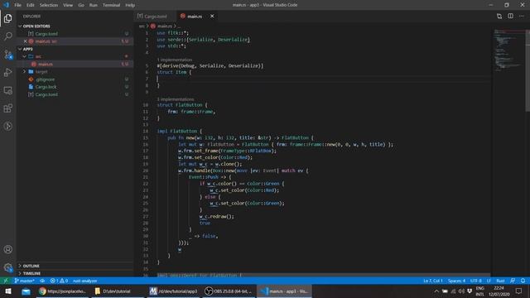
Task: Click the '1 implementation' code lens
Action: pyautogui.click(x=175, y=60)
